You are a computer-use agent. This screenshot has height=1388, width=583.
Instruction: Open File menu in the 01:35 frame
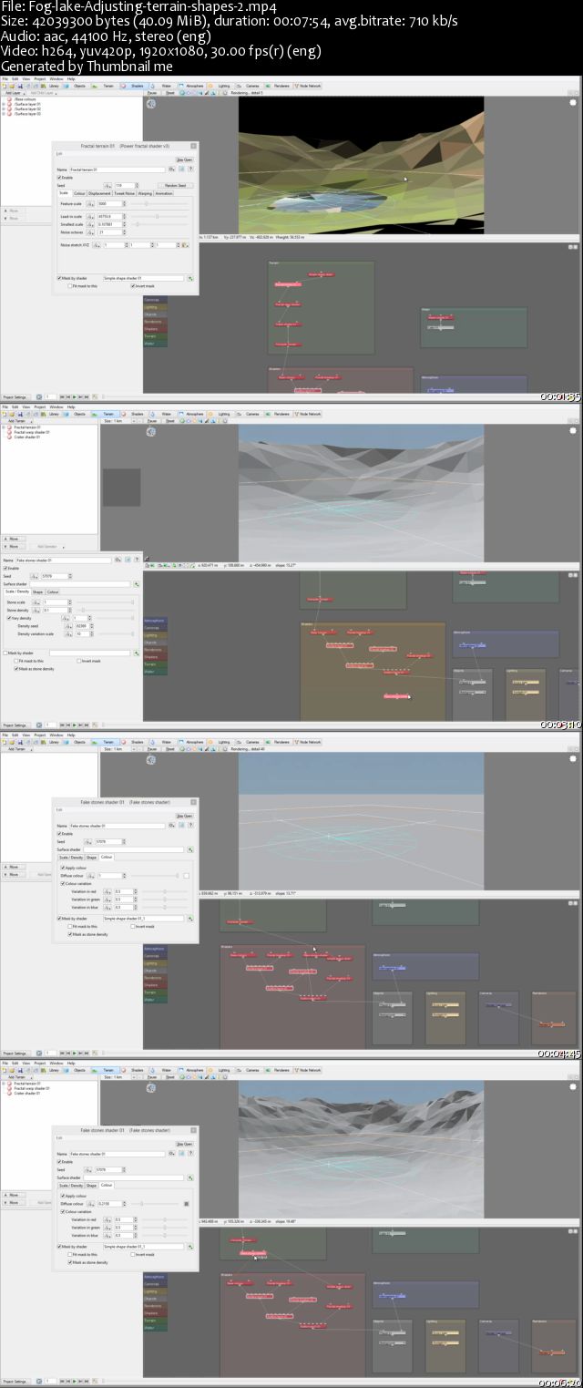tap(5, 78)
